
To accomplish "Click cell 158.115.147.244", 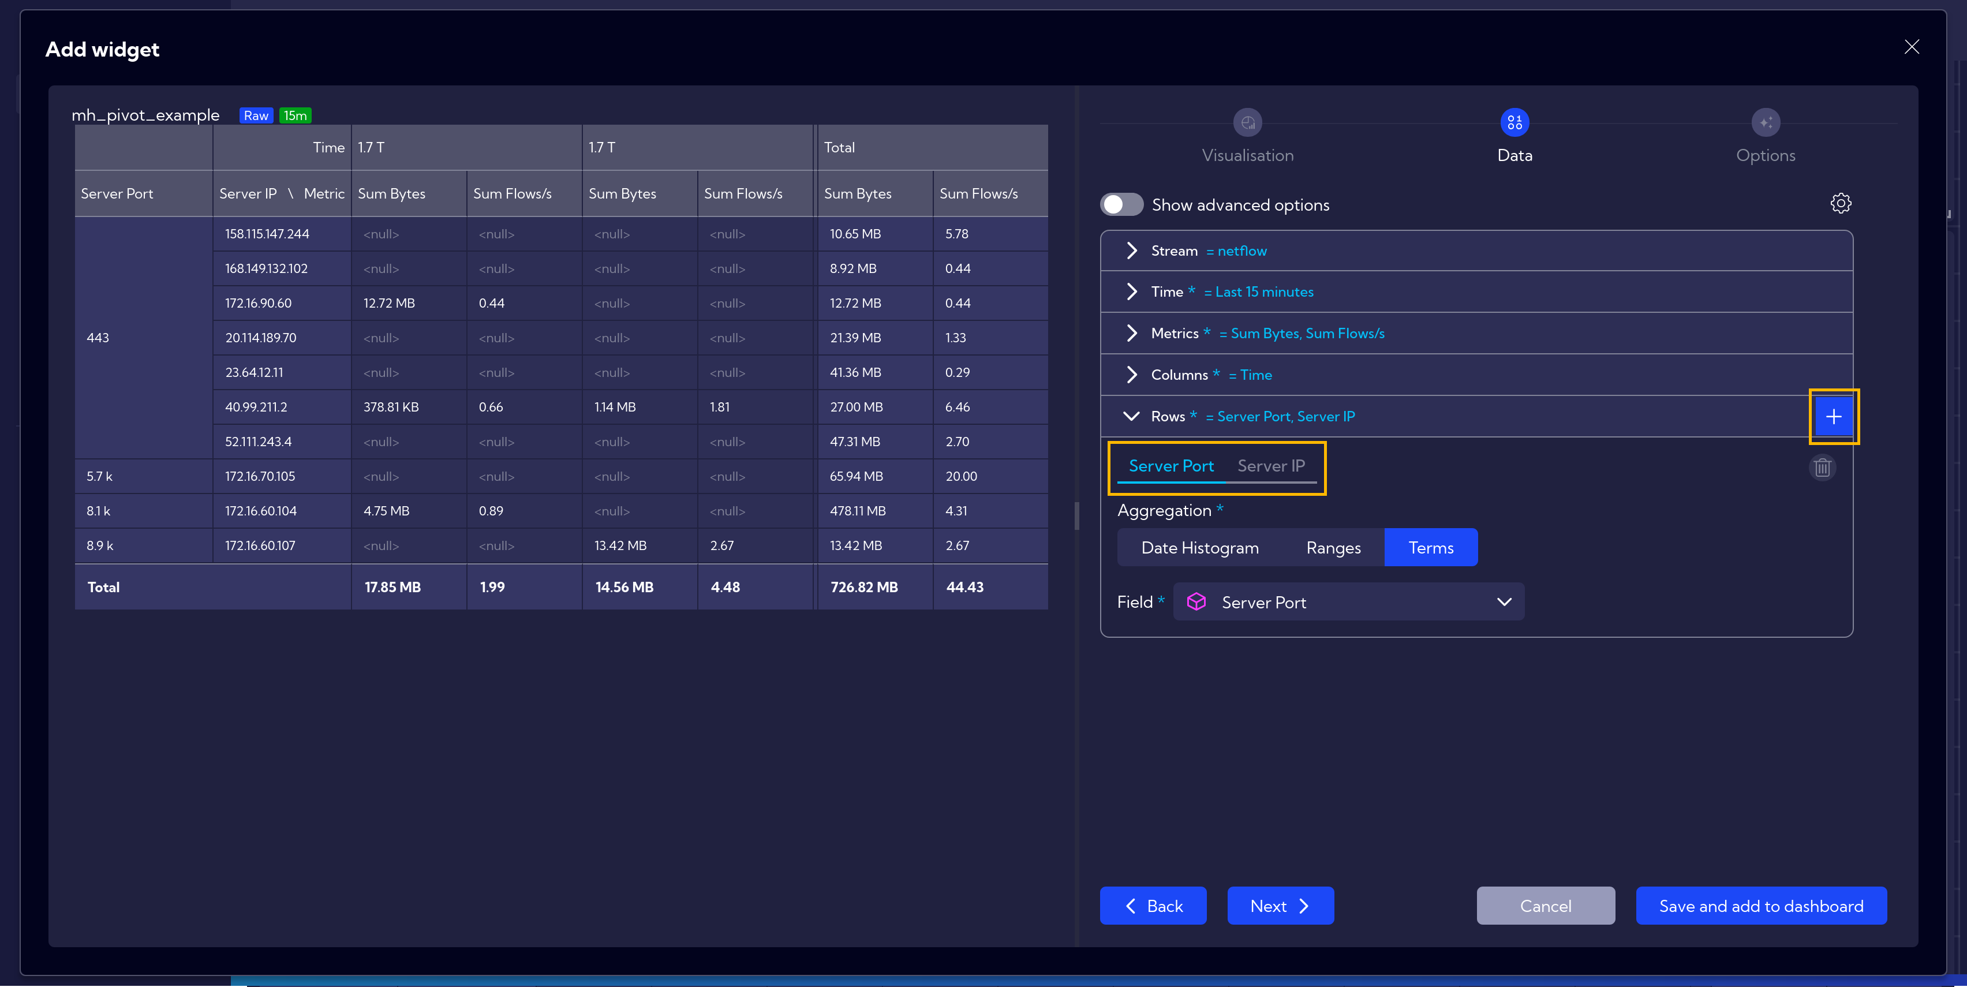I will pos(282,234).
